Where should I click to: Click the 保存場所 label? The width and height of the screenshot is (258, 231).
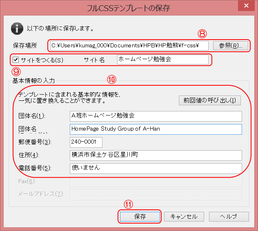(x=25, y=46)
